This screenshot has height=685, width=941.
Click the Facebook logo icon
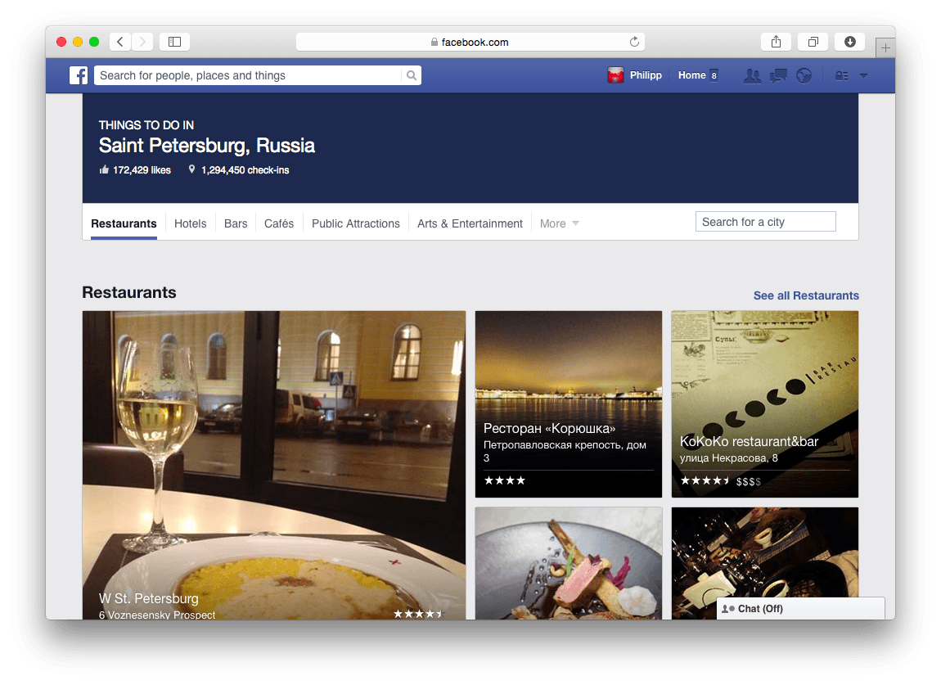point(79,75)
